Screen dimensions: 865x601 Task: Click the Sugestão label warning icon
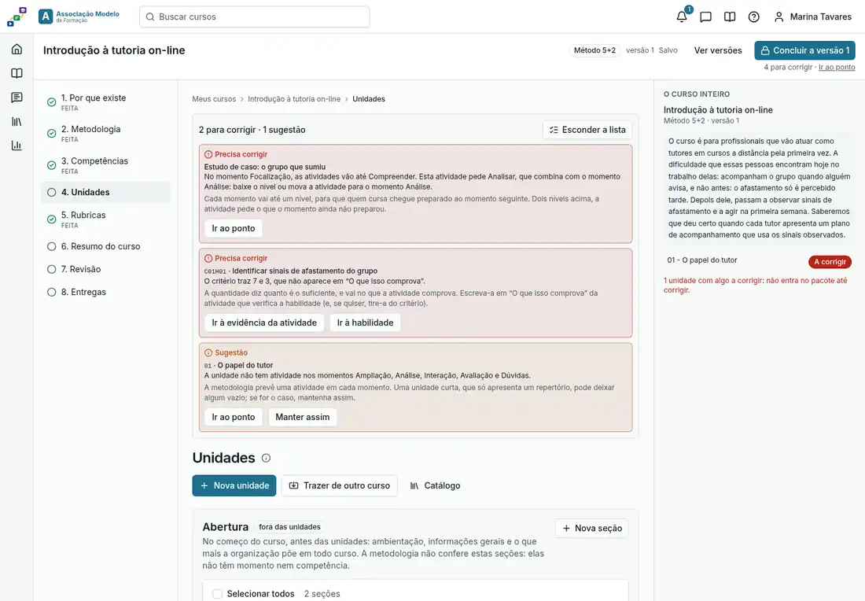[x=208, y=352]
